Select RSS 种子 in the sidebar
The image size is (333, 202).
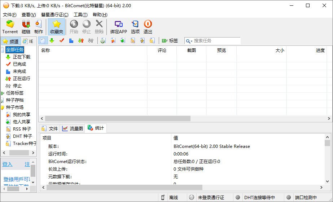tap(22, 129)
